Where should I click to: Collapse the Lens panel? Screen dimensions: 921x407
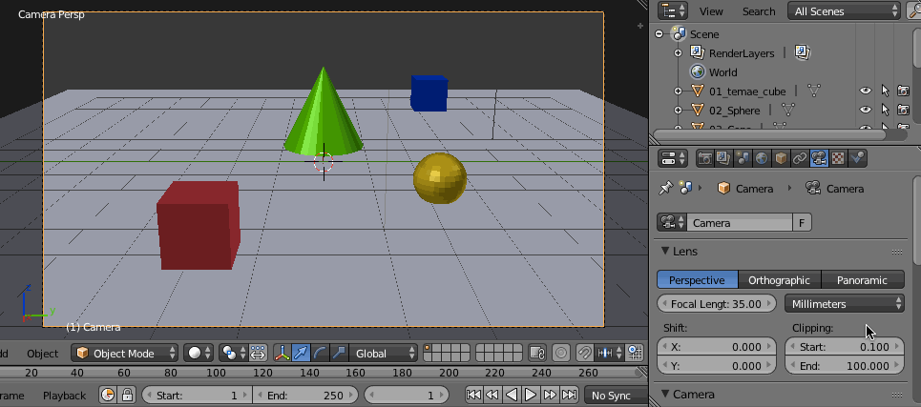(665, 251)
